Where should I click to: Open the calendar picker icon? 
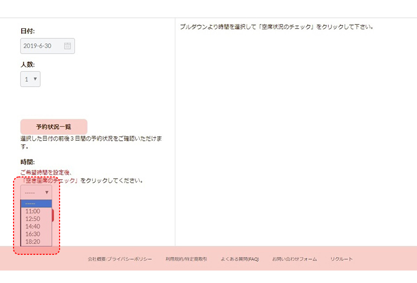point(67,46)
